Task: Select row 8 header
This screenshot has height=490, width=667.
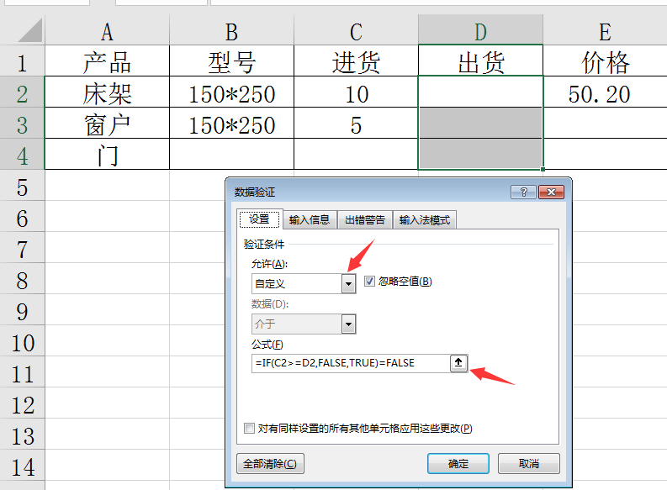Action: [x=22, y=278]
